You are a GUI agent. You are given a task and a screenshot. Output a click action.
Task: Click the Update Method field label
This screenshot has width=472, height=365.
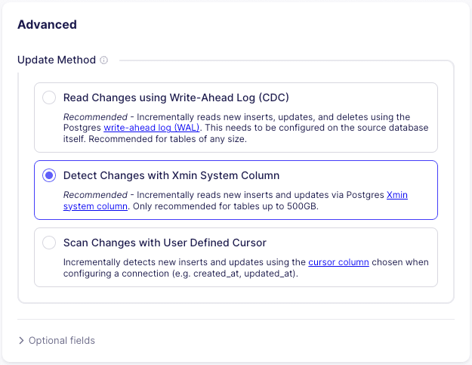click(57, 60)
